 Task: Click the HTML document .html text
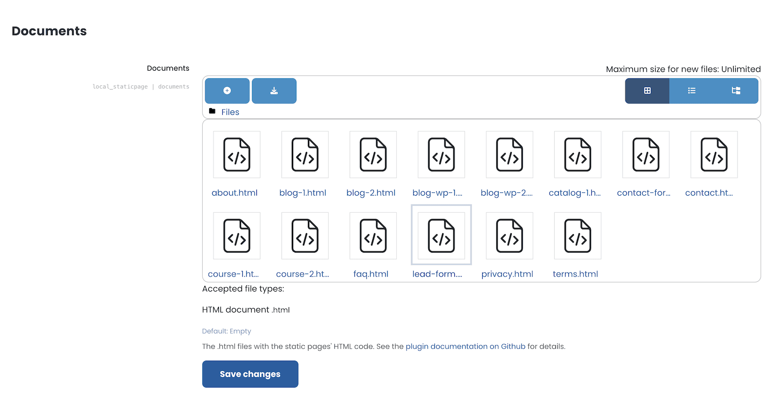tap(246, 310)
